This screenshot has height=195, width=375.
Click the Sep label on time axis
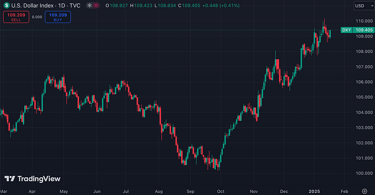190,191
